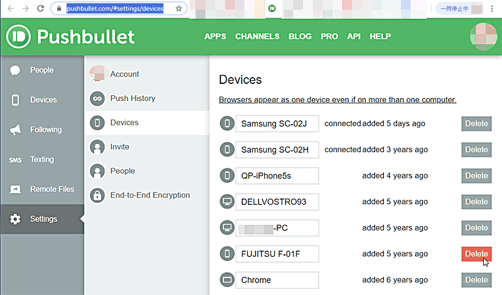Reload the page with the refresh icon
The width and height of the screenshot is (502, 295).
point(40,8)
